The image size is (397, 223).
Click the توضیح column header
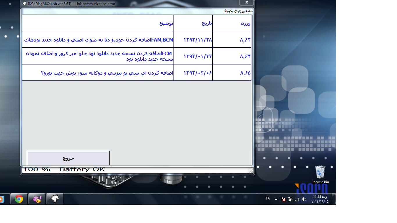pyautogui.click(x=98, y=23)
